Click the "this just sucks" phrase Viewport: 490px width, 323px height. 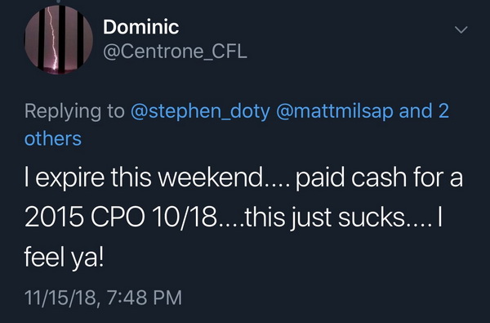click(x=325, y=218)
